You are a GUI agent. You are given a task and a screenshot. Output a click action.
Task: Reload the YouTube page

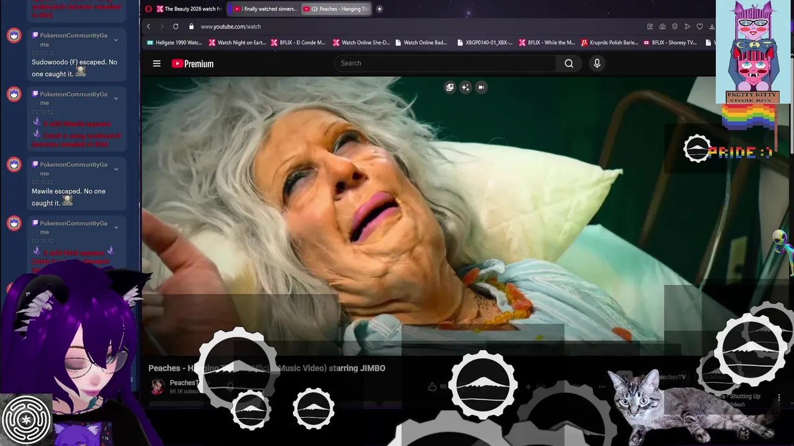[176, 27]
